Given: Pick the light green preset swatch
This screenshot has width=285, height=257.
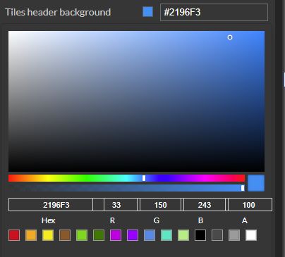Looking at the screenshot, I should [x=82, y=235].
